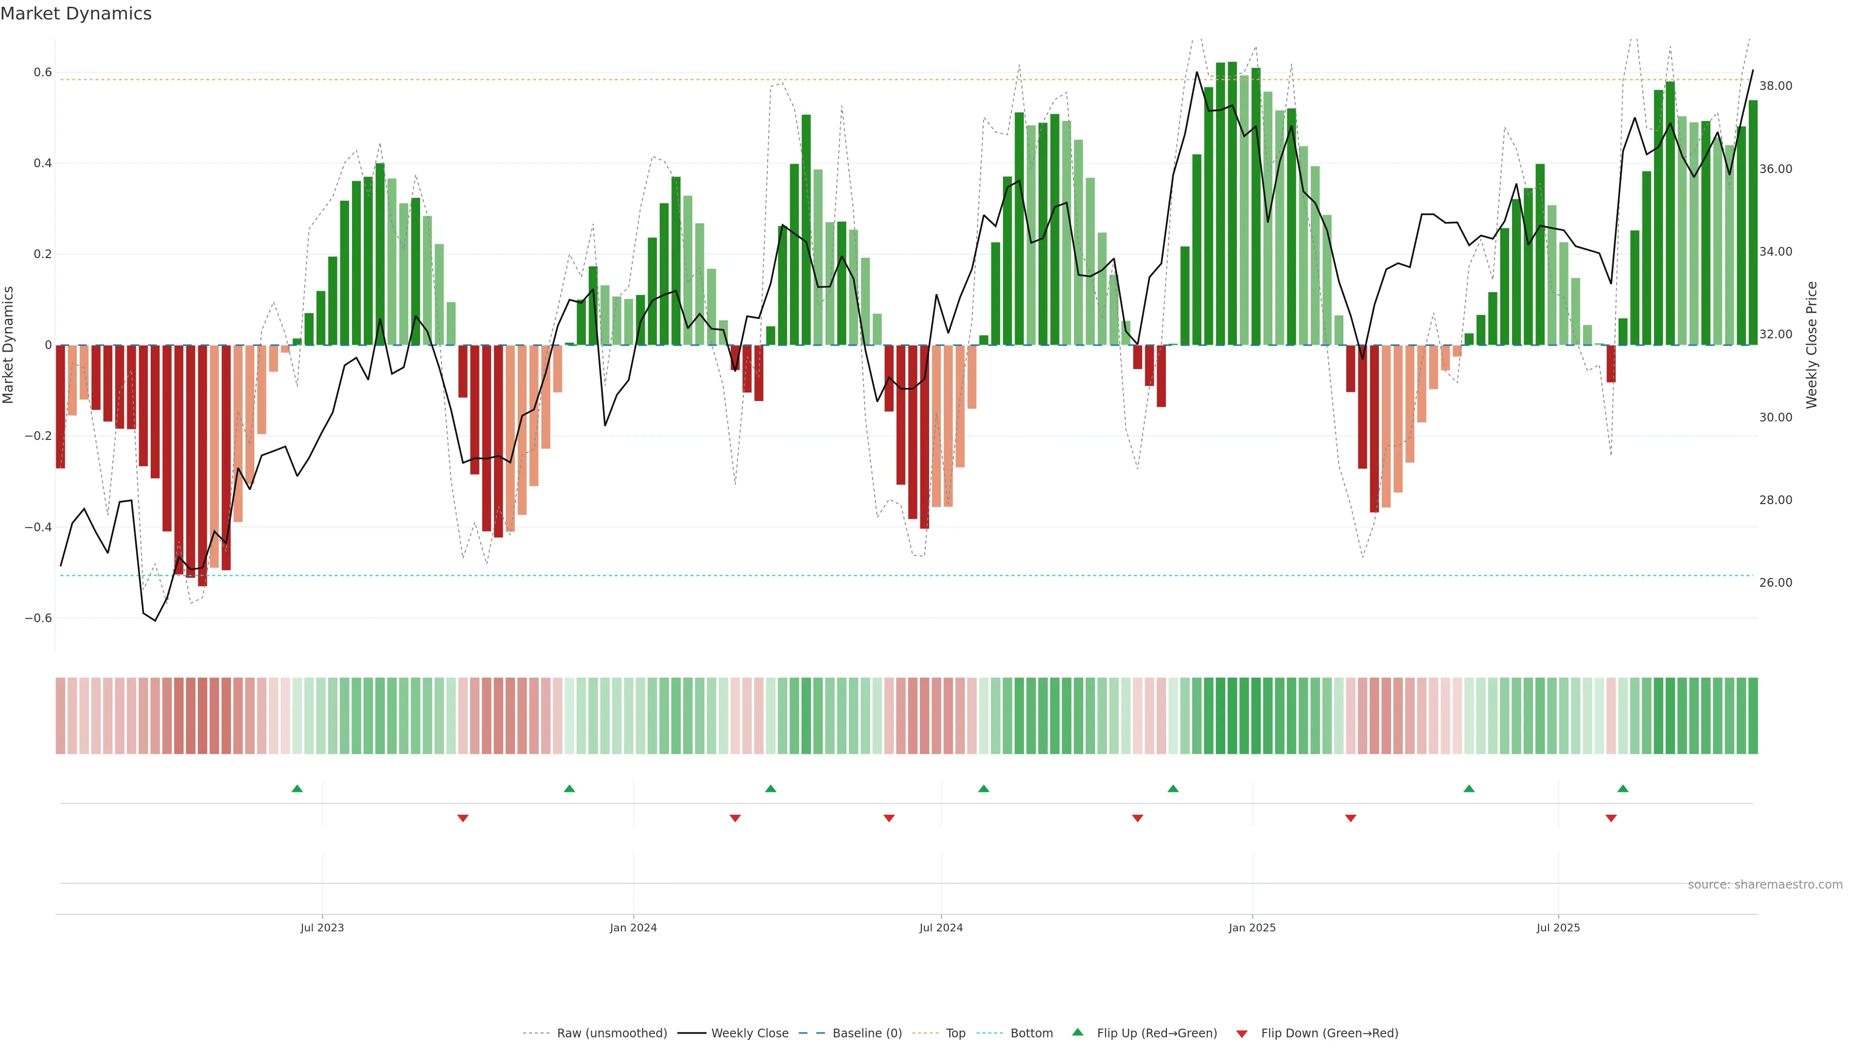Click the green Flip Up marker just after Jul 2024
This screenshot has height=1050, width=1867.
(x=984, y=788)
